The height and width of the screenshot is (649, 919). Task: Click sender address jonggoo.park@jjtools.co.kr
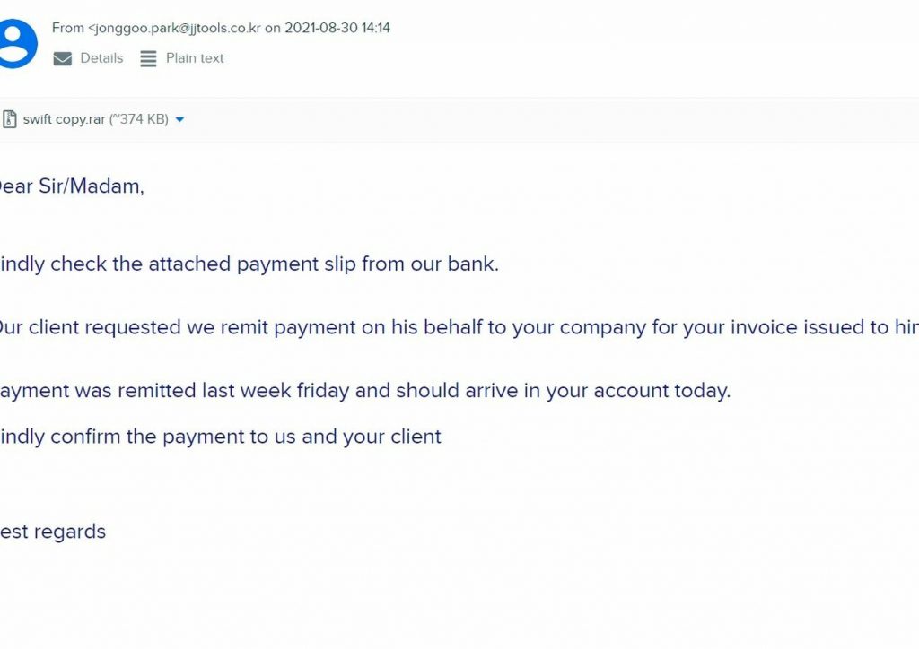point(177,28)
